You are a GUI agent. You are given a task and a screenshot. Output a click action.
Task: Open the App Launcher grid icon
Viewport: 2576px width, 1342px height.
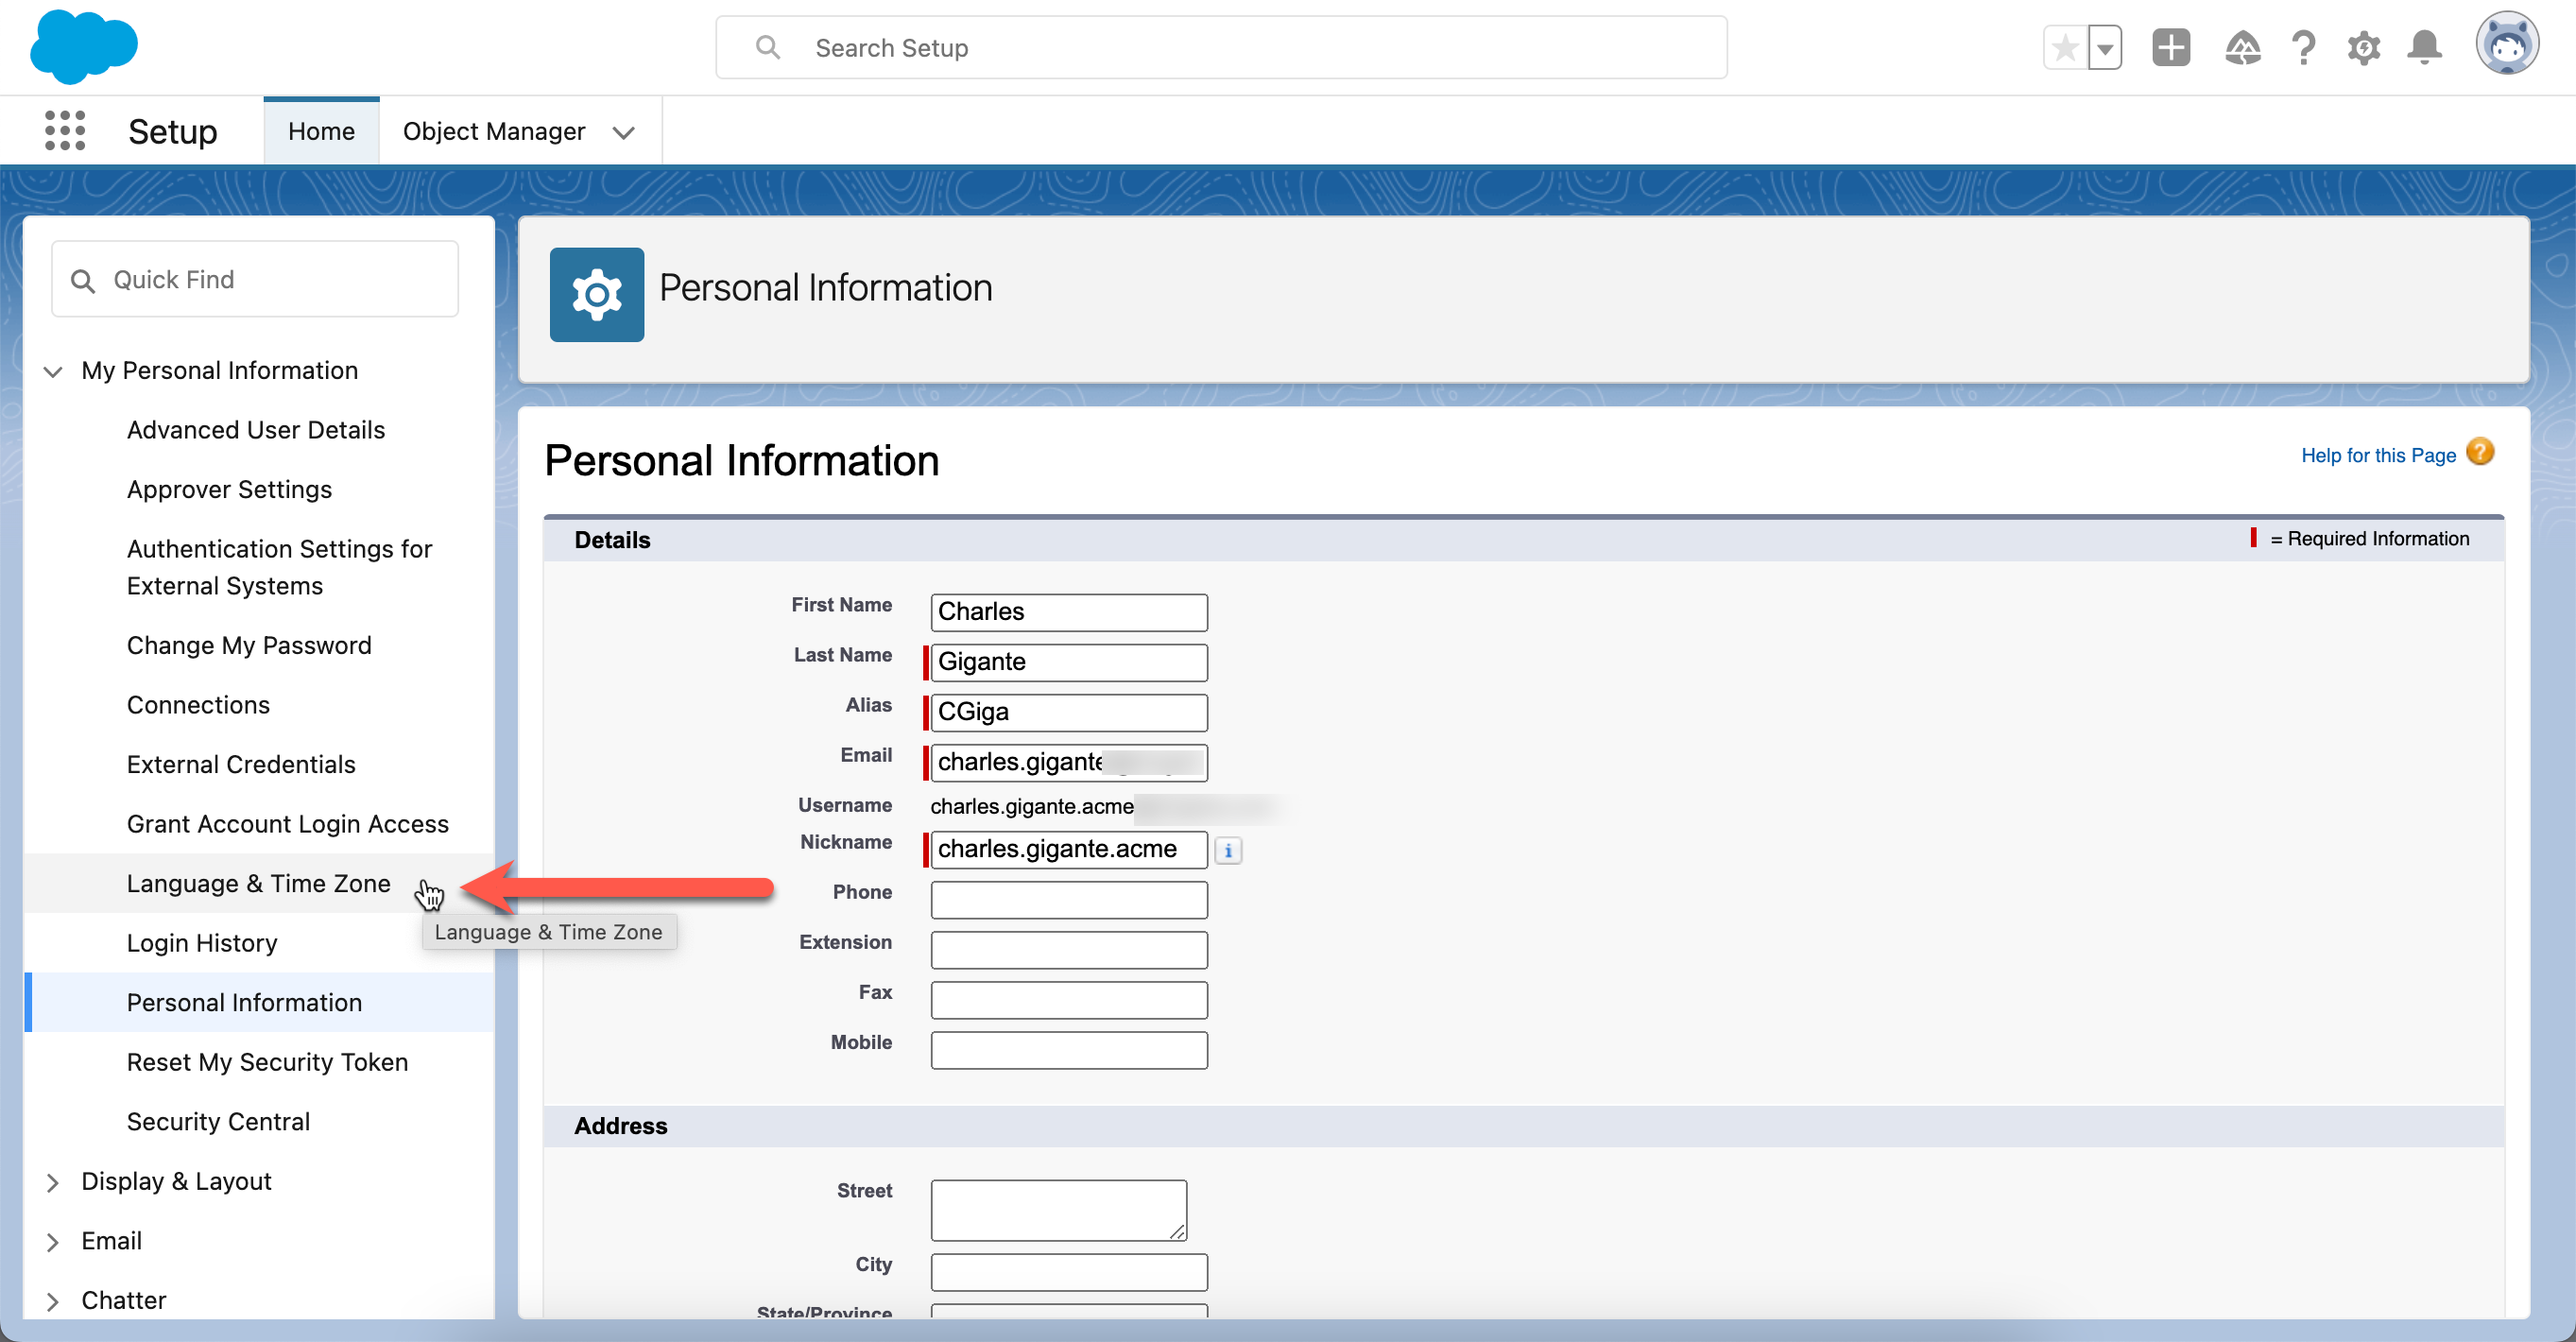(x=65, y=131)
